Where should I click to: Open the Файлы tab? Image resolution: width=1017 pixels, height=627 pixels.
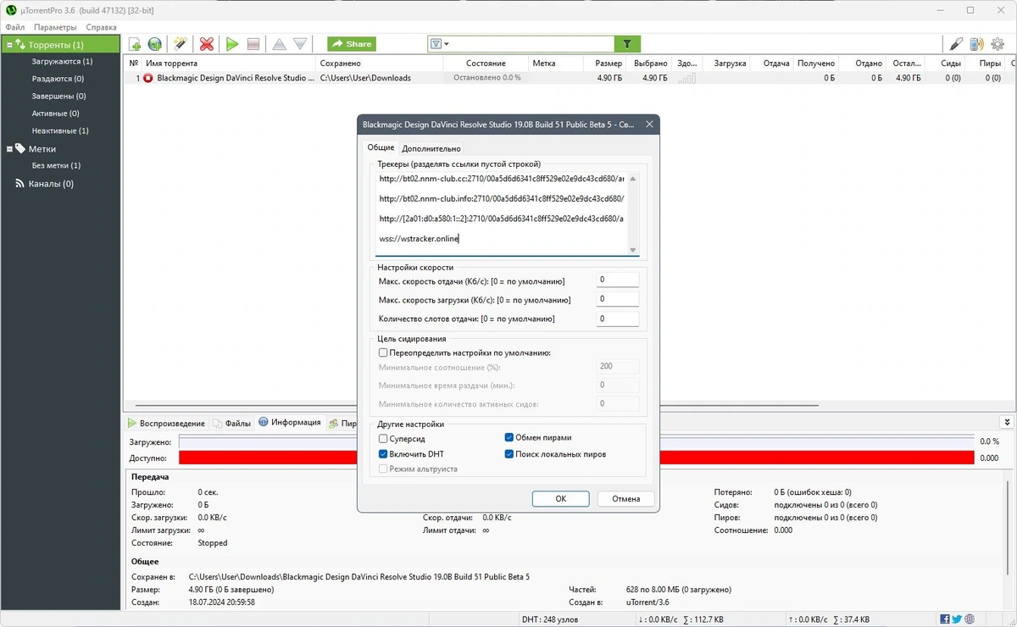pos(232,423)
